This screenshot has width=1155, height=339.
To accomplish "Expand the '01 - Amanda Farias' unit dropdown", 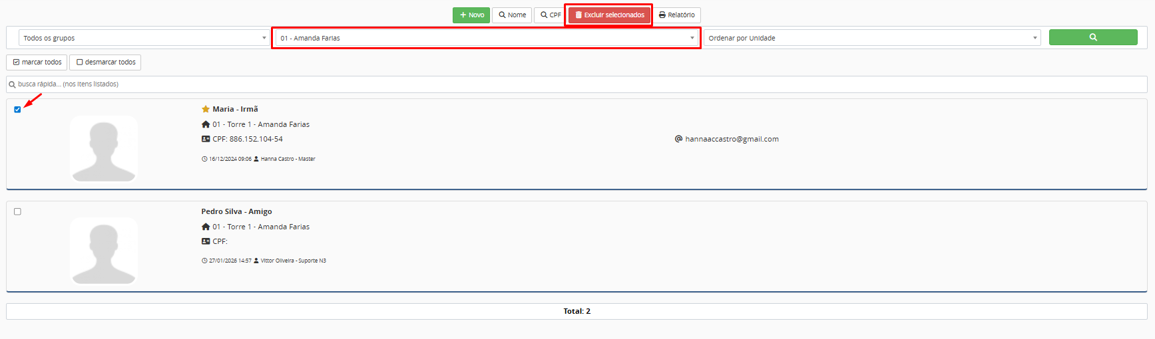I will (486, 38).
